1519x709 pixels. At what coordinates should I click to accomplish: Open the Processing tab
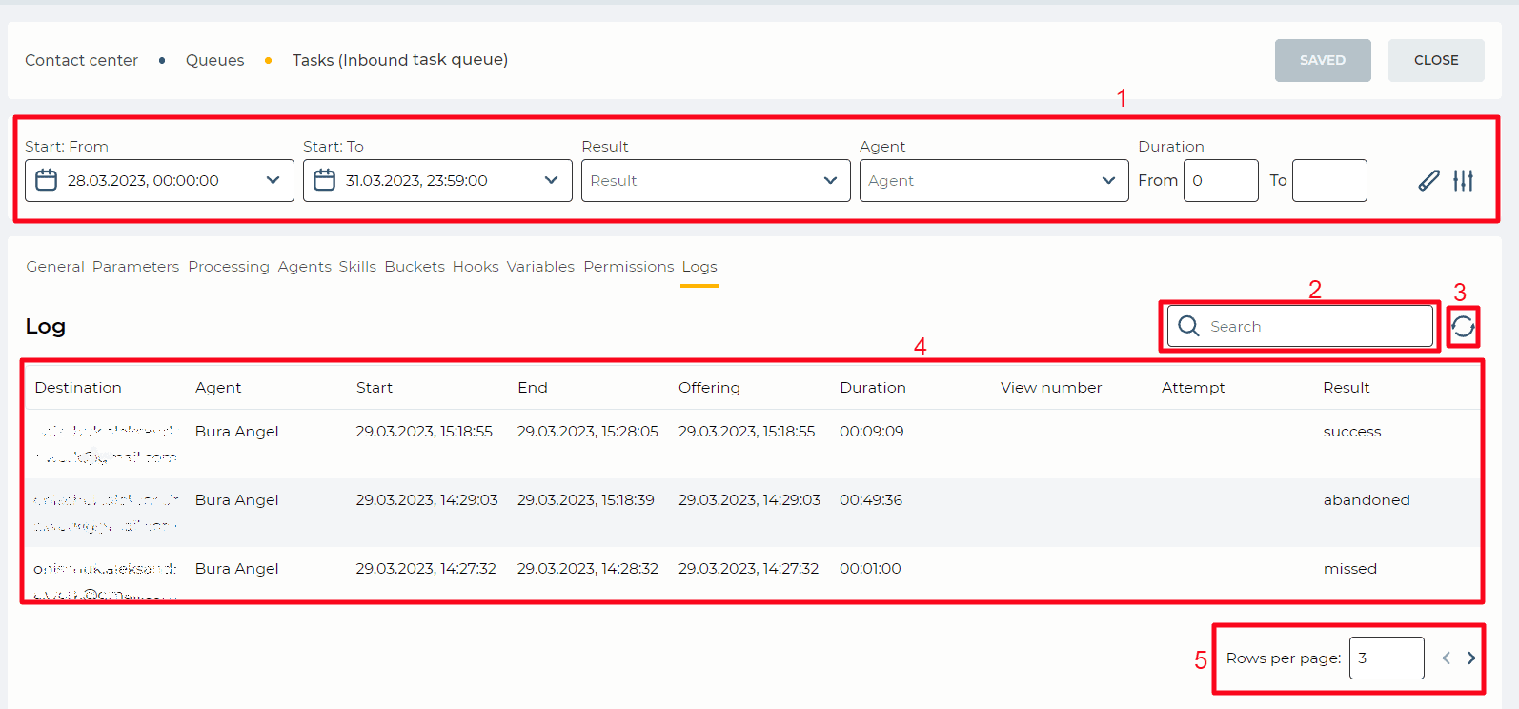229,267
